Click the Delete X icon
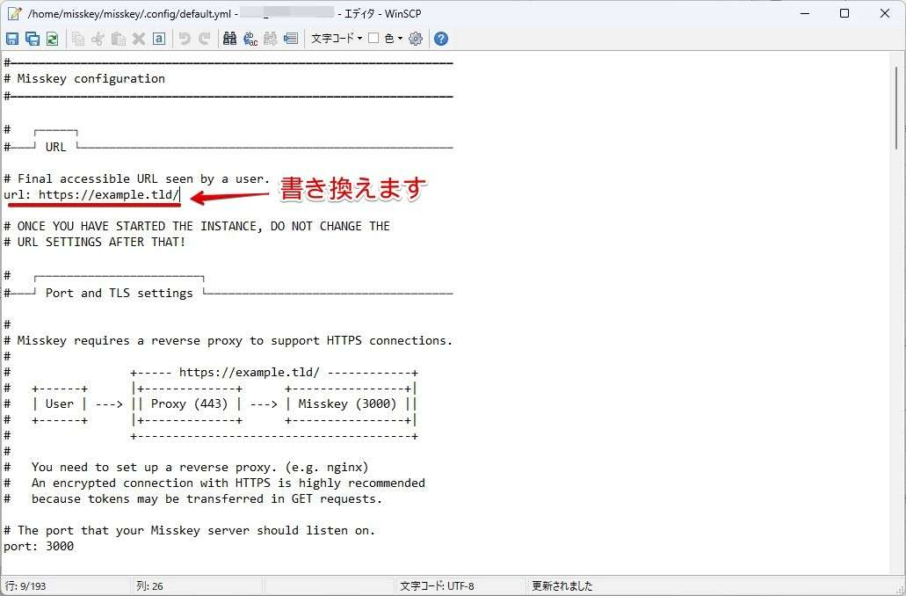The image size is (906, 596). (x=139, y=39)
